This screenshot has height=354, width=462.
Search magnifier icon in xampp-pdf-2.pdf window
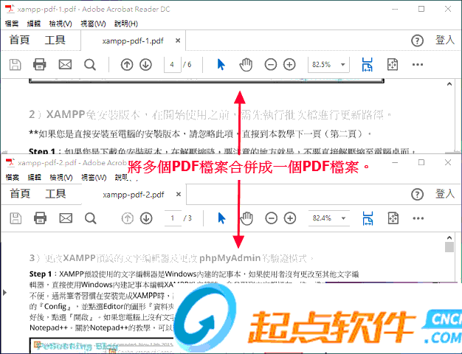tap(91, 218)
